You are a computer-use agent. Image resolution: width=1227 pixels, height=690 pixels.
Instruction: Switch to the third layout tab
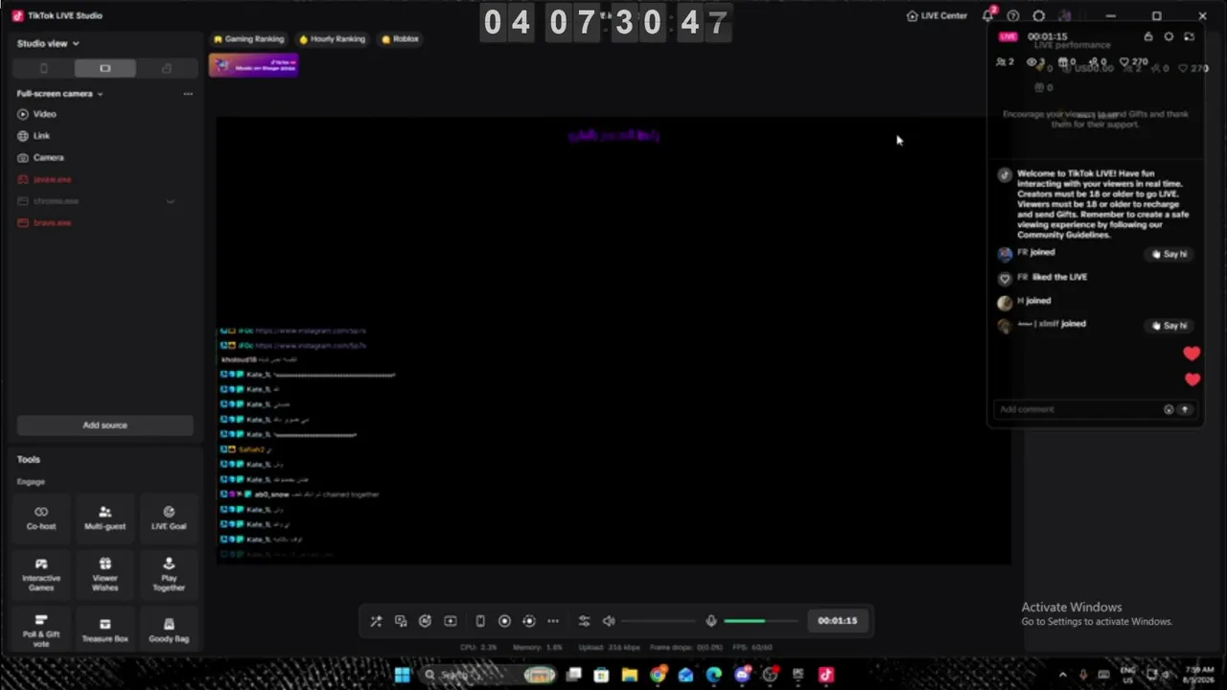pos(166,68)
